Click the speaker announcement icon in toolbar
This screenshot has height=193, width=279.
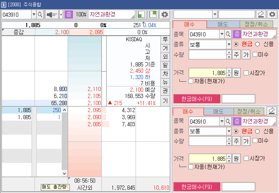coord(52,14)
